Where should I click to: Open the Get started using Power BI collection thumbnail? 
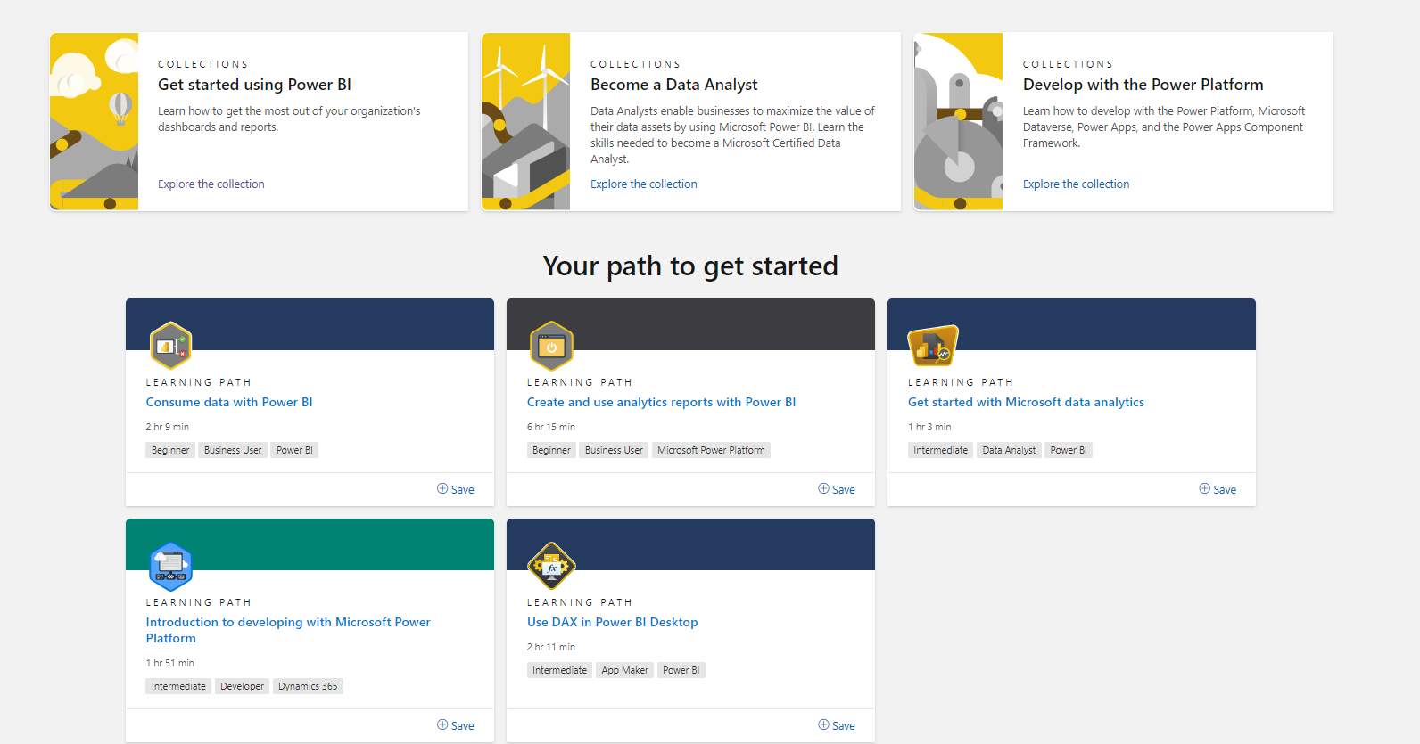click(95, 121)
